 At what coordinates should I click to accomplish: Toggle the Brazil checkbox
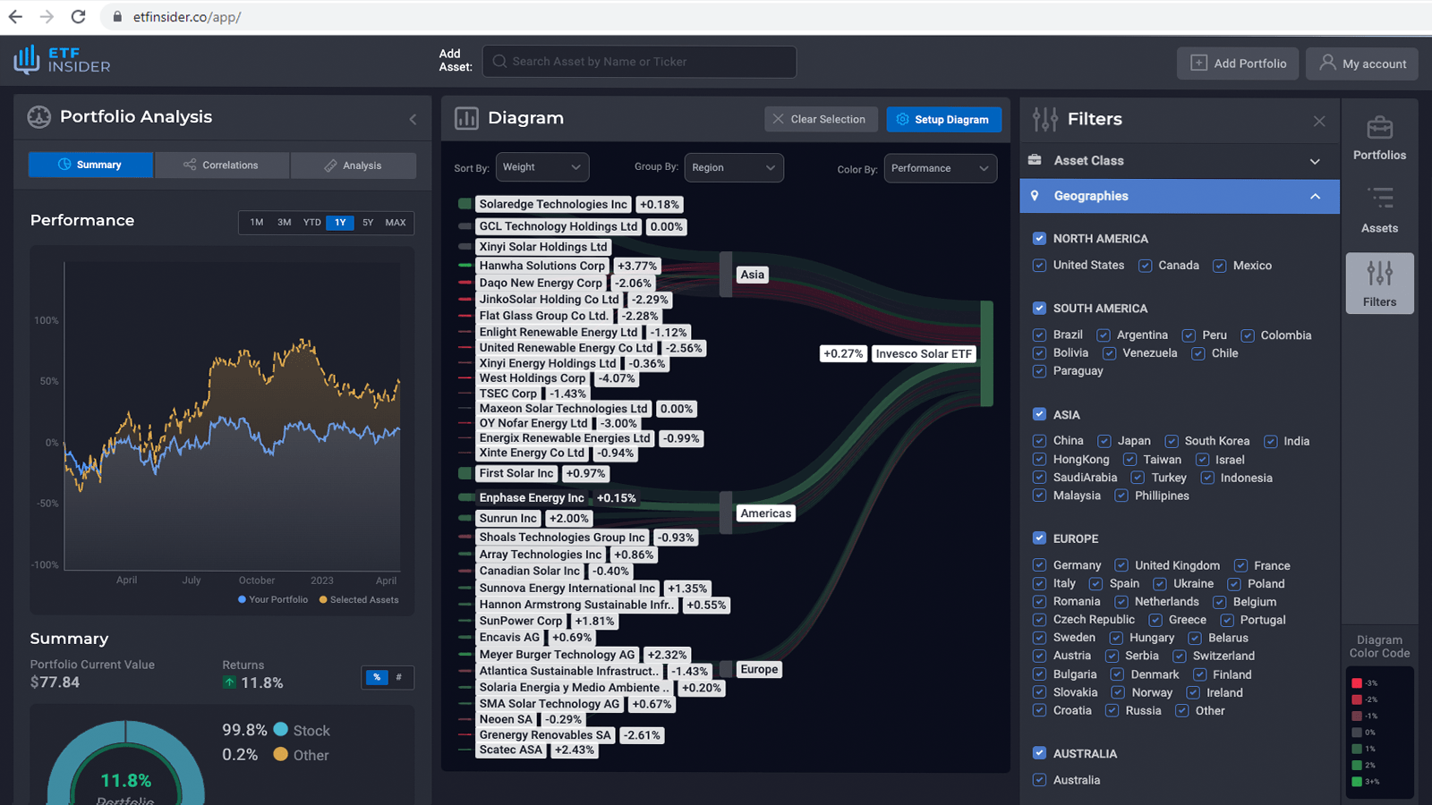coord(1039,335)
